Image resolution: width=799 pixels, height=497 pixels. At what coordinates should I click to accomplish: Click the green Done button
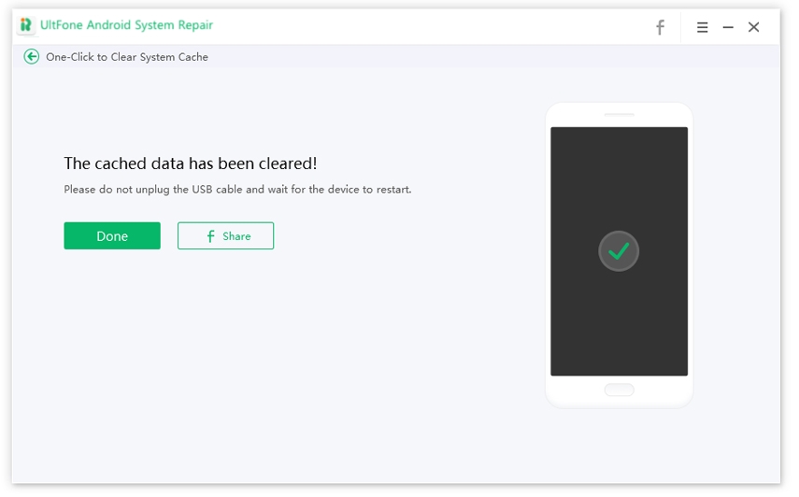112,235
